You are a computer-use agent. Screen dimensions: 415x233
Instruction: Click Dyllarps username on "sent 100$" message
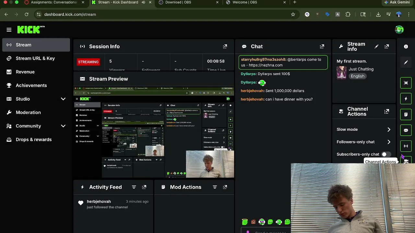click(249, 74)
